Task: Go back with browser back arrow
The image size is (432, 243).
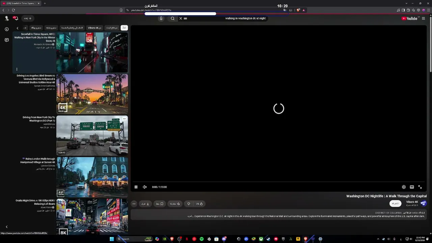Action: point(3,10)
